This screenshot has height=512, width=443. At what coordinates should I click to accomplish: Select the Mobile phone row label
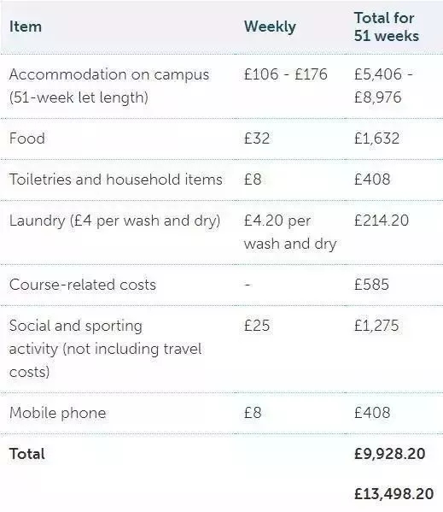(58, 413)
